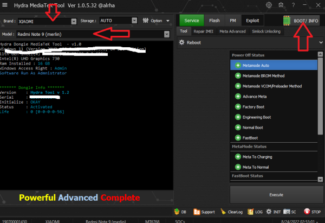Open the Repair IMEI sub-tab

click(203, 31)
